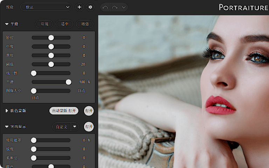The image size is (269, 168).
Task: Open preset settings gear icon
Action: [90, 7]
